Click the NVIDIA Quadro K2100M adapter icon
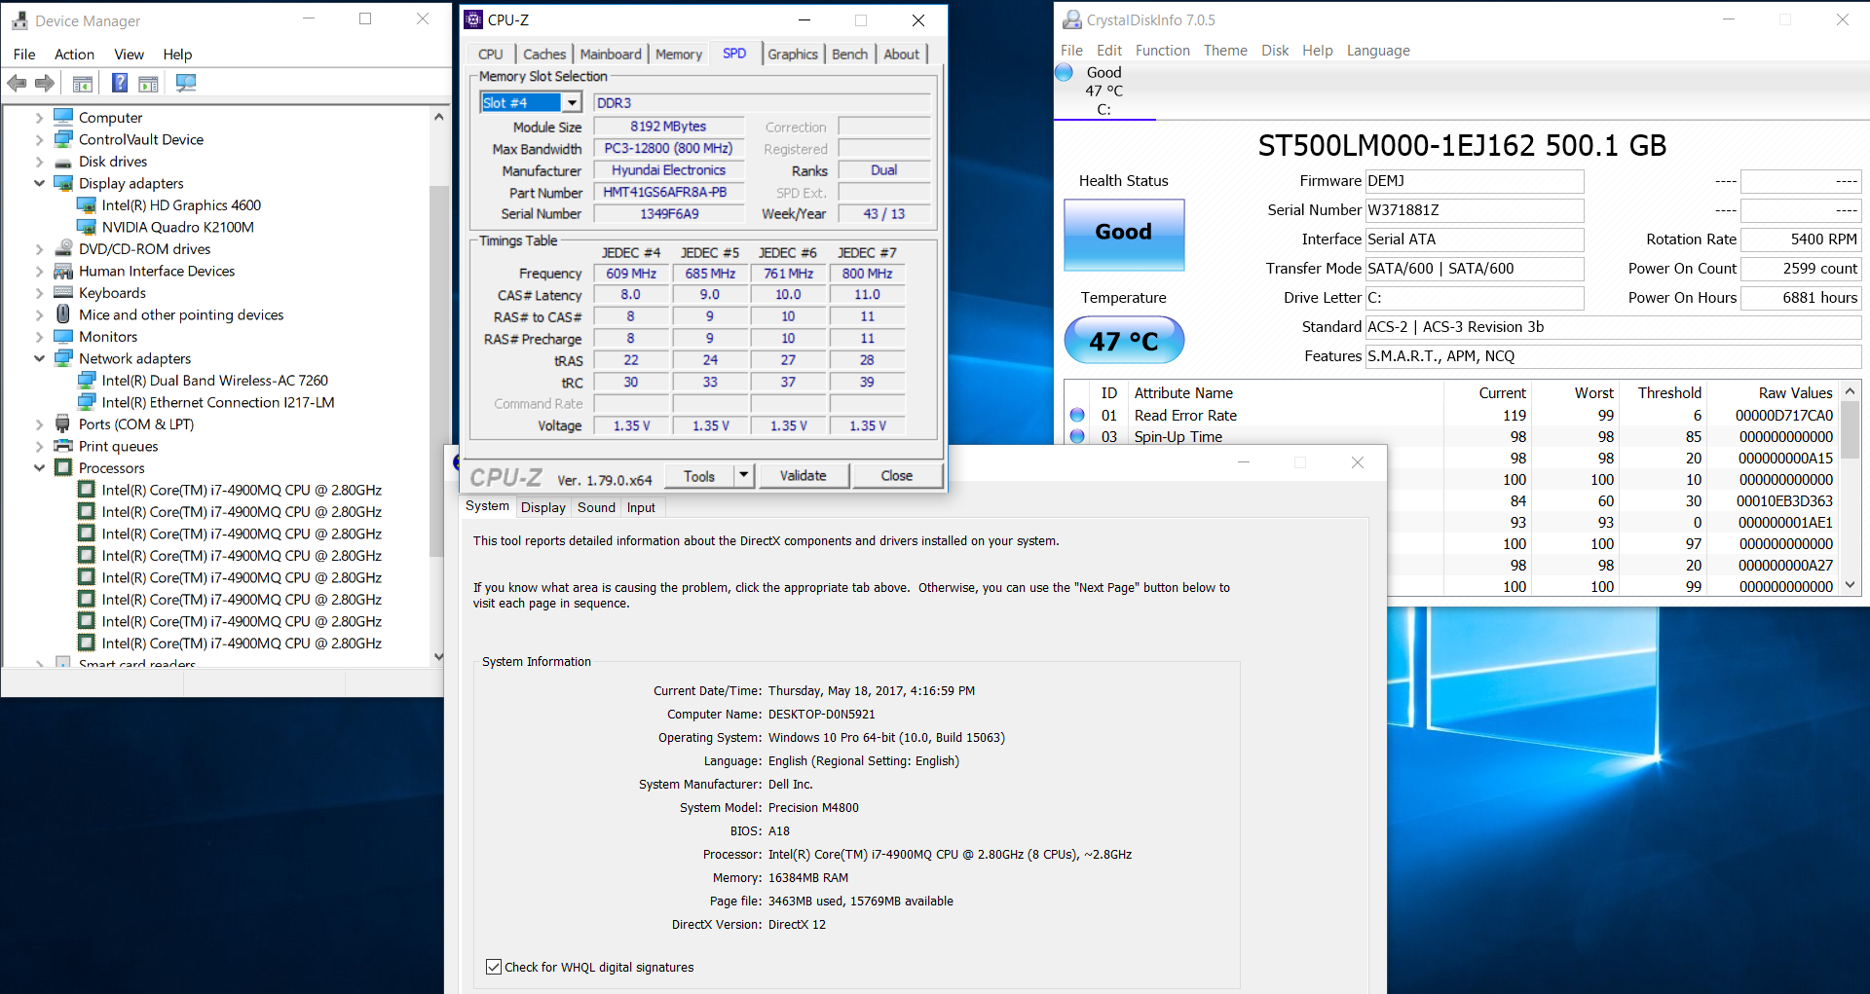 (87, 227)
